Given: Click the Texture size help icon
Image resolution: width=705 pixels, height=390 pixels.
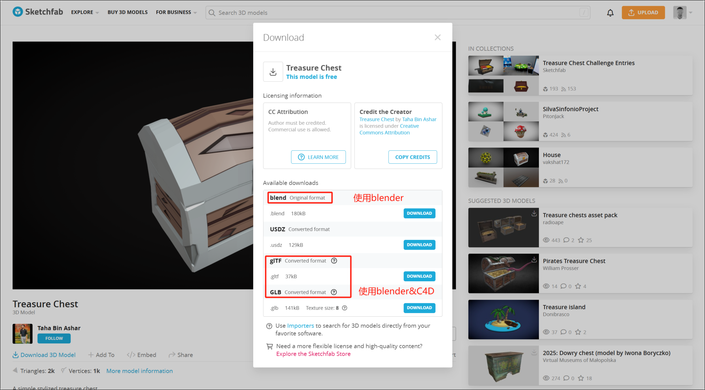Looking at the screenshot, I should [345, 308].
